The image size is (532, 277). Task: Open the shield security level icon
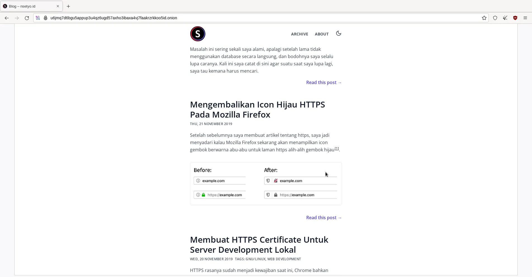(x=495, y=18)
